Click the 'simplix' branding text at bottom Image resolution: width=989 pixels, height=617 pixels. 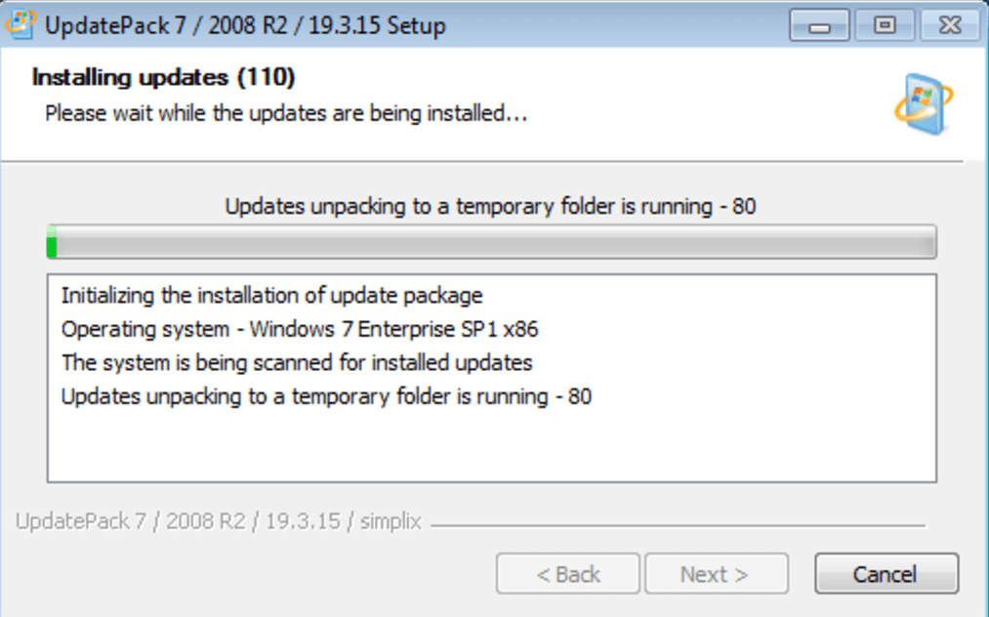tap(391, 521)
